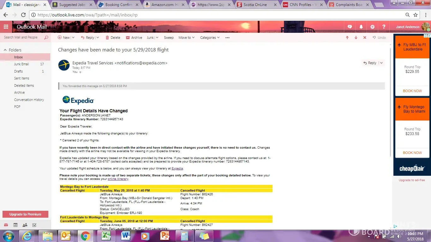Viewport: 431px width, 242px height.
Task: Open the Calendar icon in bottom-left bar
Action: pyautogui.click(x=15, y=225)
